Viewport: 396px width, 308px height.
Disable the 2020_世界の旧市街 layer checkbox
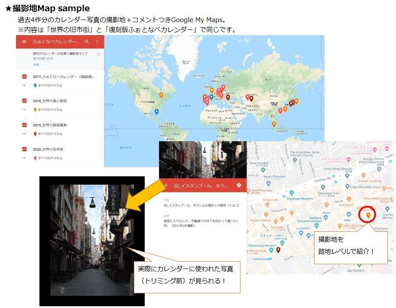[24, 149]
